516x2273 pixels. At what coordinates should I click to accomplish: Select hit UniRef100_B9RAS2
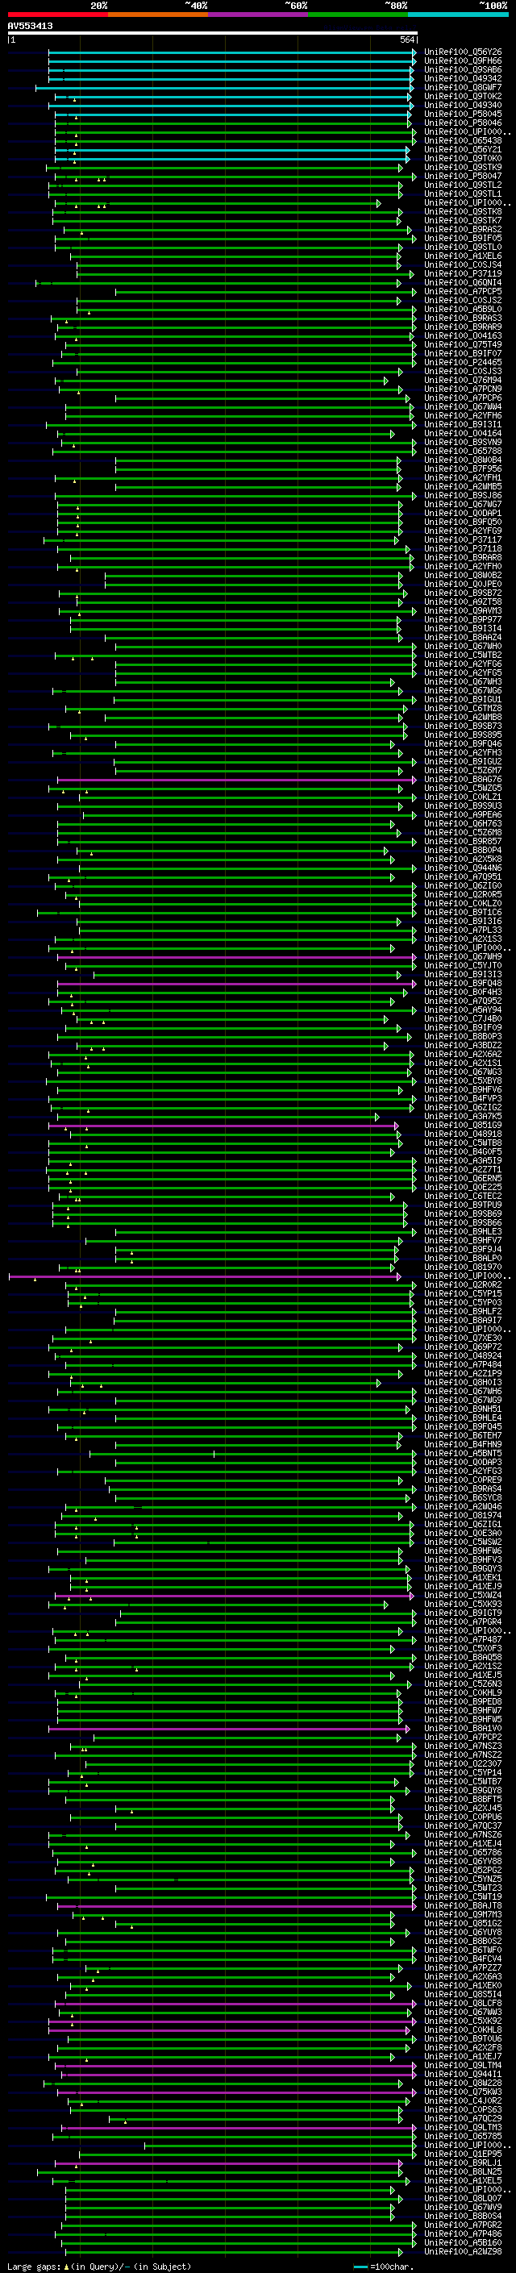463,230
